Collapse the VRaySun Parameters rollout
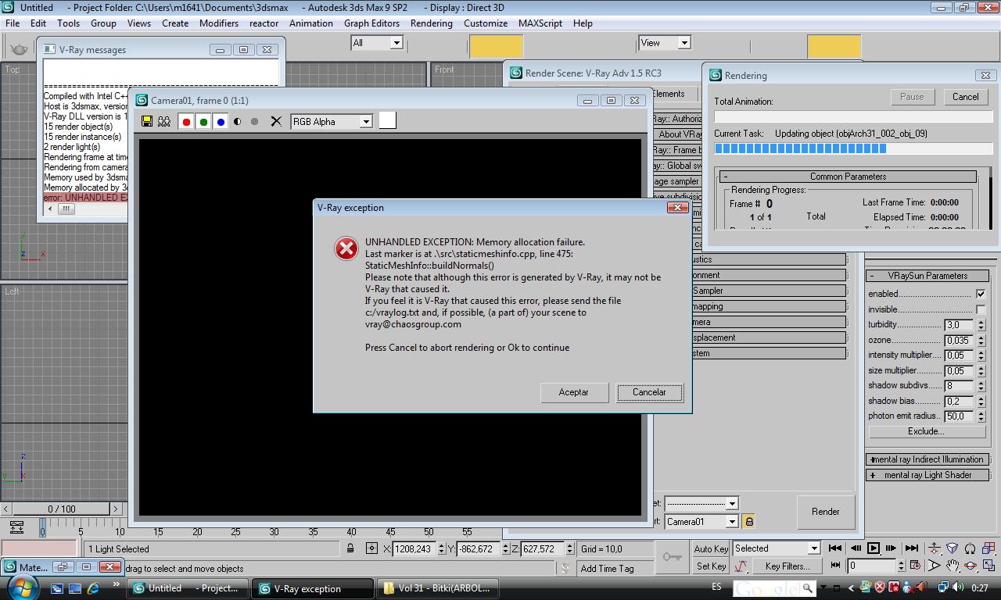 927,276
